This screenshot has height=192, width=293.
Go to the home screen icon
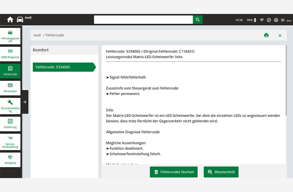[x=10, y=20]
